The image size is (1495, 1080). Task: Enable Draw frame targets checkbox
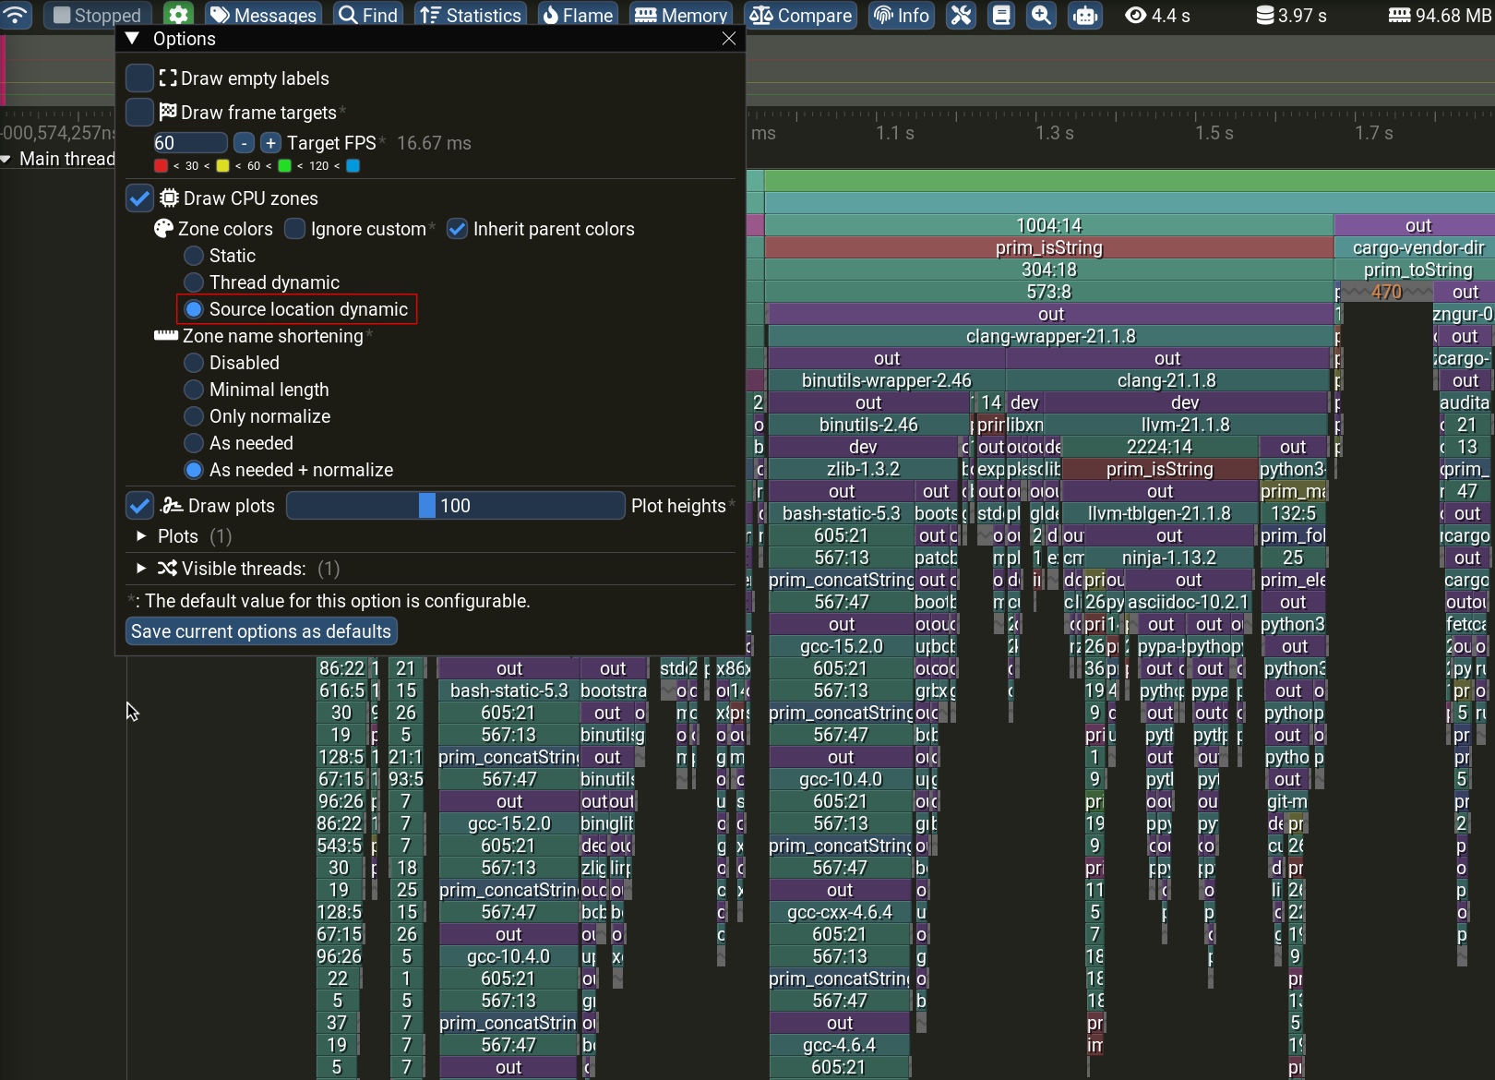(139, 113)
